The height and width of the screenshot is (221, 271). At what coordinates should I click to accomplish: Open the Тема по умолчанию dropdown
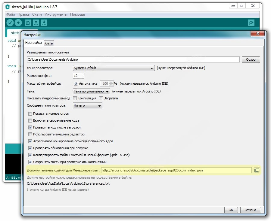tap(92, 91)
